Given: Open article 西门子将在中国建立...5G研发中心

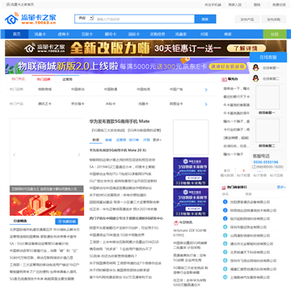Looking at the screenshot, I should [x=126, y=218].
